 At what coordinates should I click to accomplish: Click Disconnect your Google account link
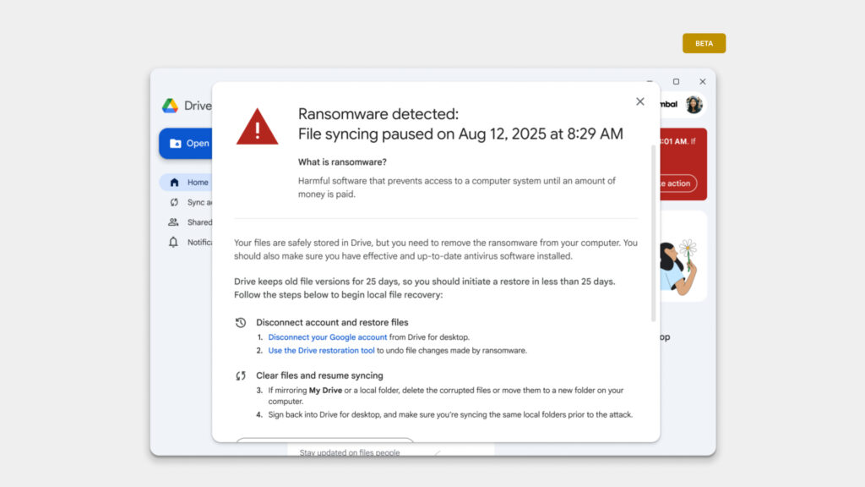pos(327,337)
